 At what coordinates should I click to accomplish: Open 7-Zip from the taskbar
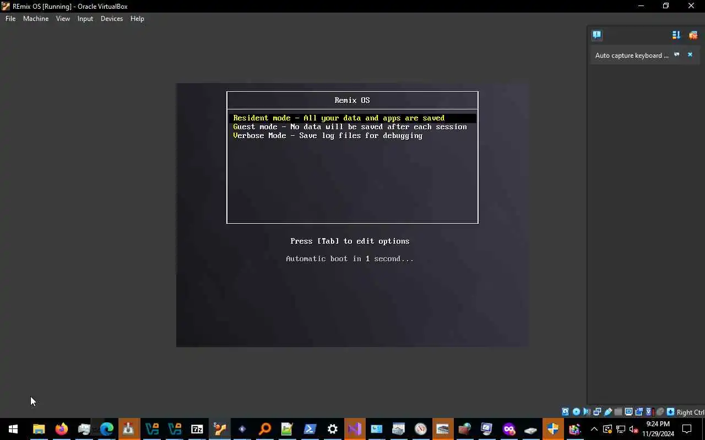pyautogui.click(x=197, y=429)
